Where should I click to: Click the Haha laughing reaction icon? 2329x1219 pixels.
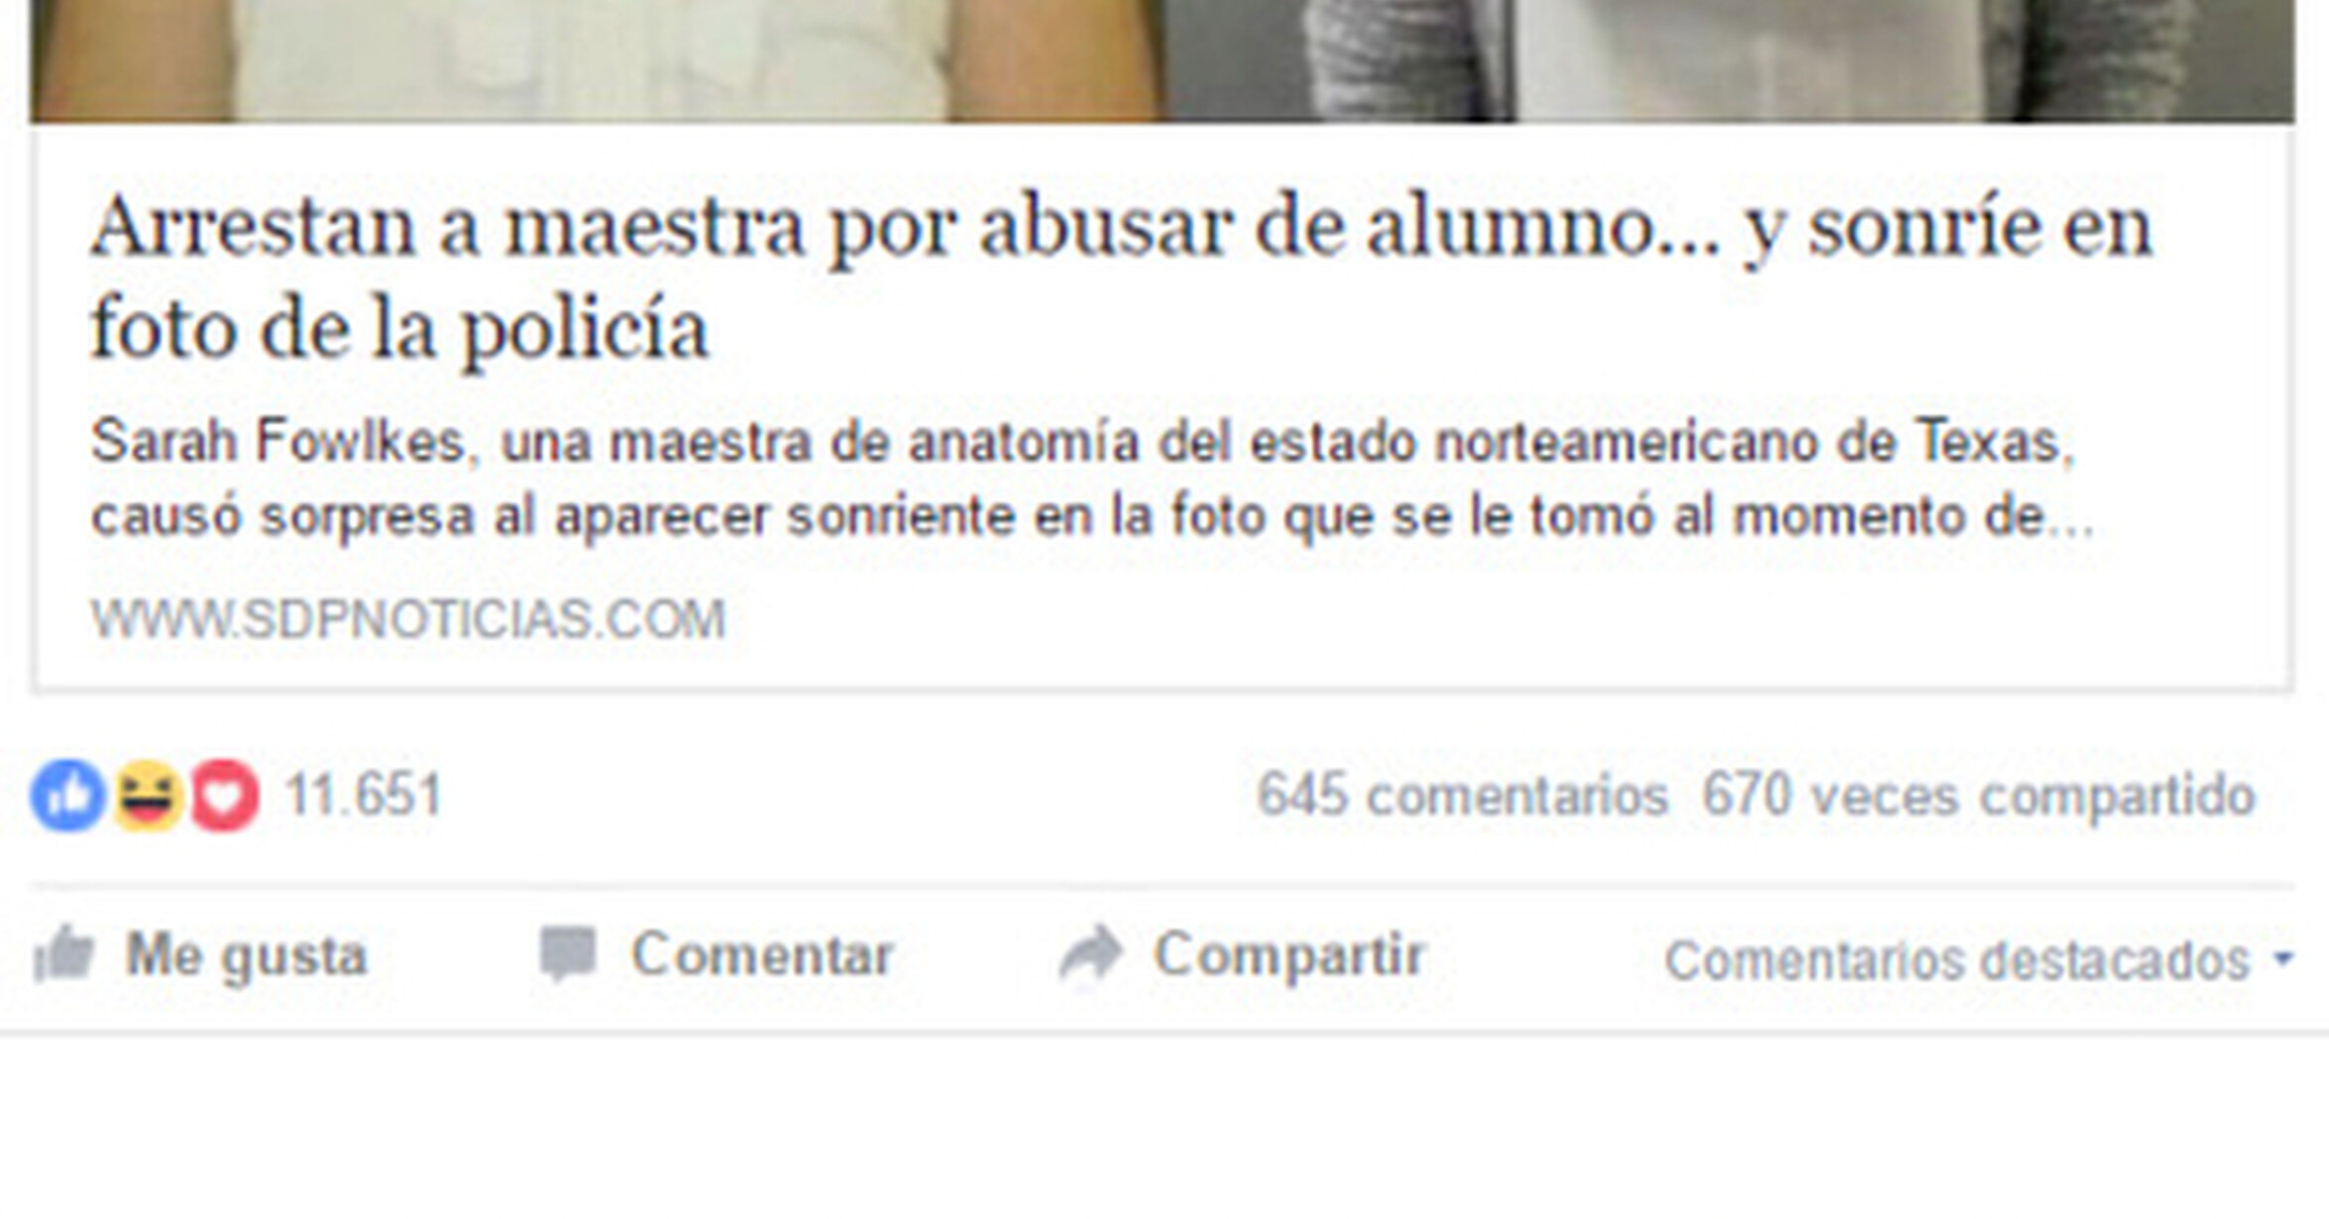pos(147,796)
